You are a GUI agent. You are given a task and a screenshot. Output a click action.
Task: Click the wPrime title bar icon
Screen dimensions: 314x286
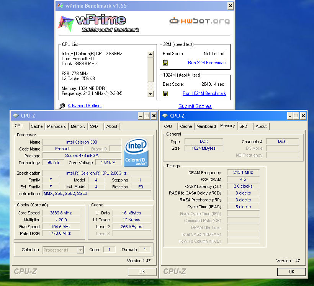point(61,6)
